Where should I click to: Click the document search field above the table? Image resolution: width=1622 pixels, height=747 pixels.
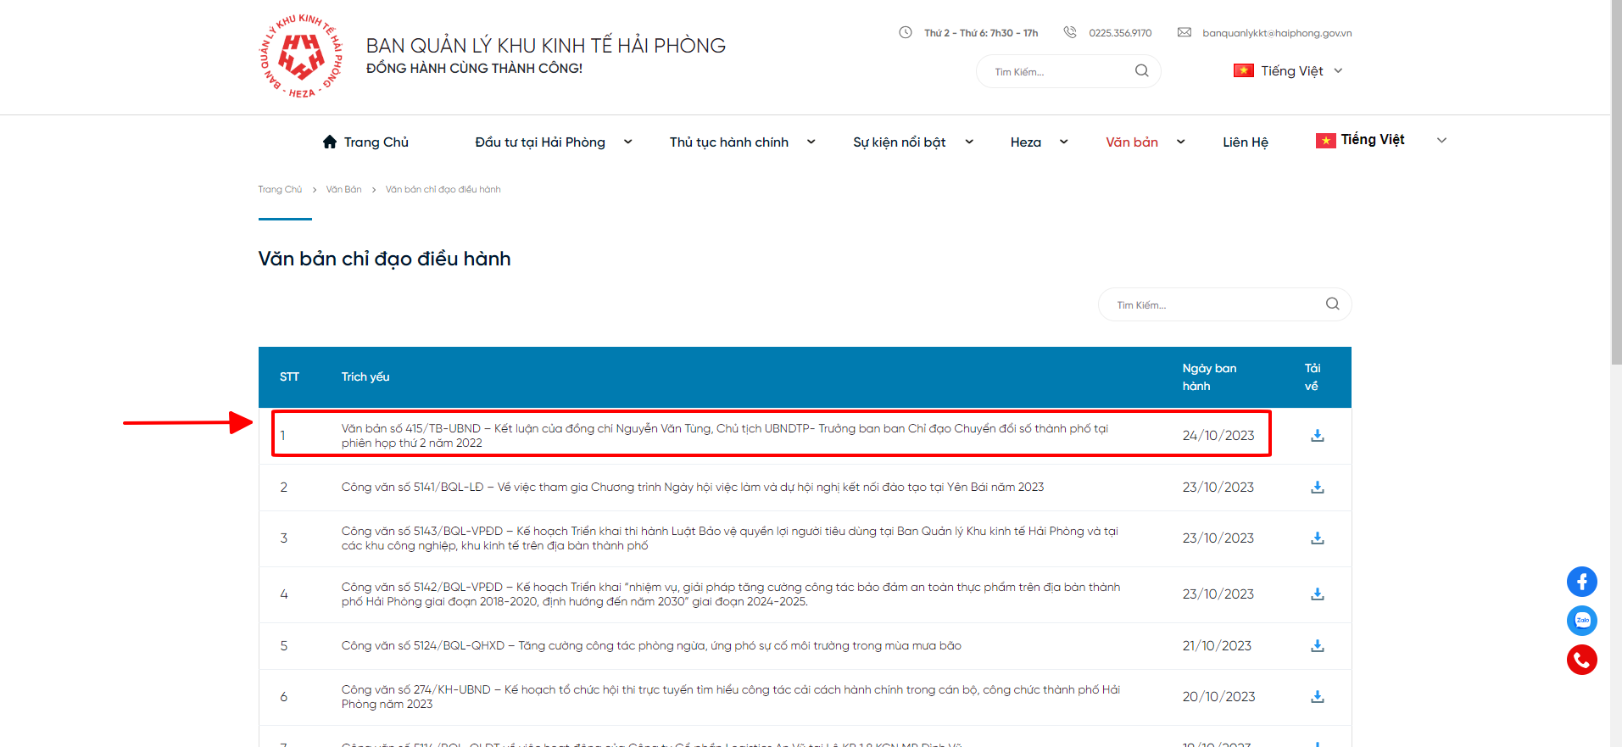[x=1212, y=305]
